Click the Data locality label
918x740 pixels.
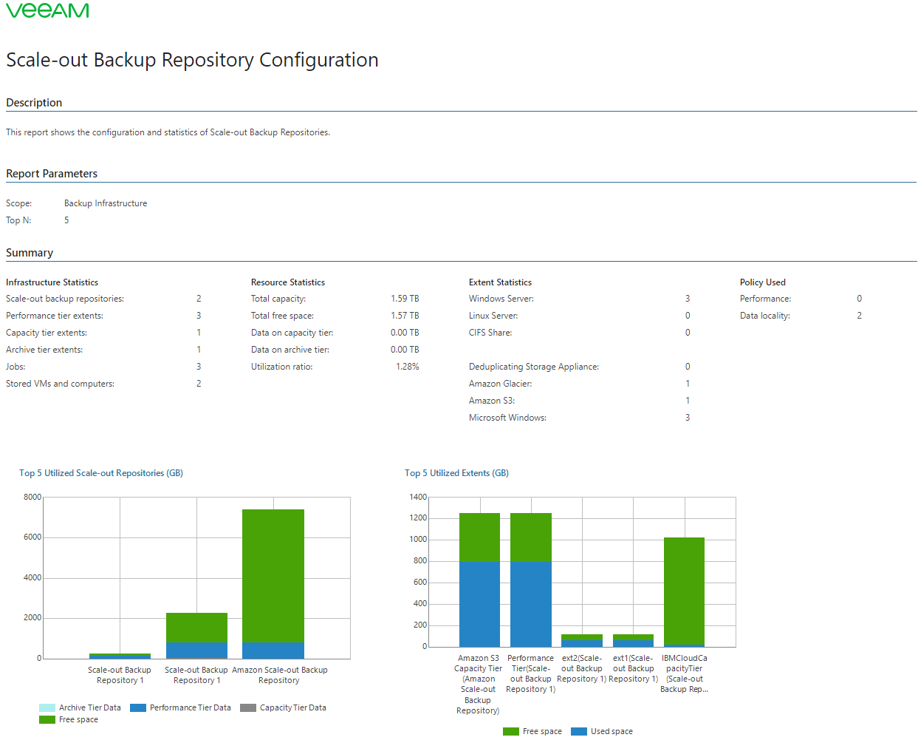tap(765, 316)
